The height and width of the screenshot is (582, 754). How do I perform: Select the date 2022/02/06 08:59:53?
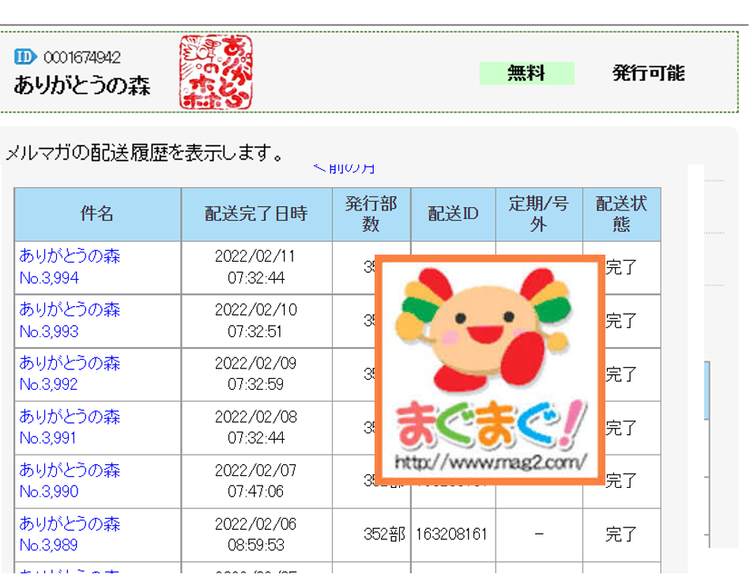[256, 534]
